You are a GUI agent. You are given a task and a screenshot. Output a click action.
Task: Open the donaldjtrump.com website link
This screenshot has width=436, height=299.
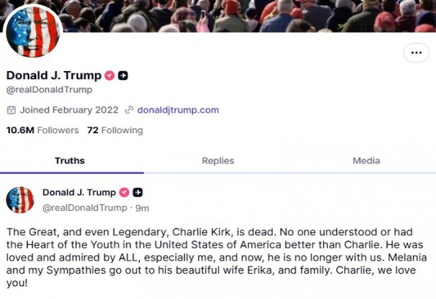(x=178, y=110)
